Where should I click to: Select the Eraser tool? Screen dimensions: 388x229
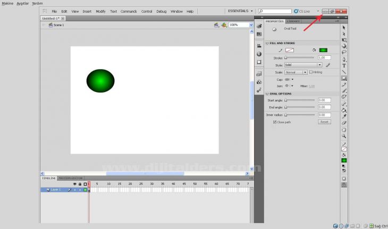pyautogui.click(x=344, y=122)
